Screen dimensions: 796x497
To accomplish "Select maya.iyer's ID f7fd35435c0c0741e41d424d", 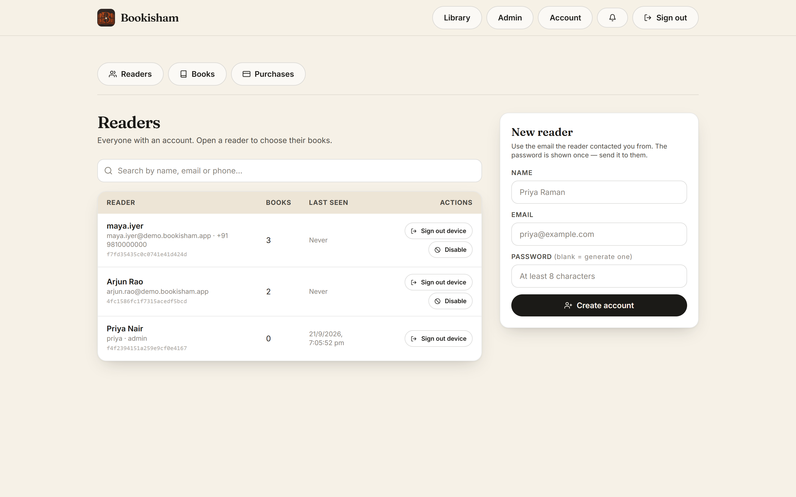I will [x=147, y=254].
